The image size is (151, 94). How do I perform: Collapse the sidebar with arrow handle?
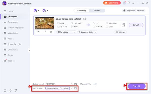click(29, 50)
